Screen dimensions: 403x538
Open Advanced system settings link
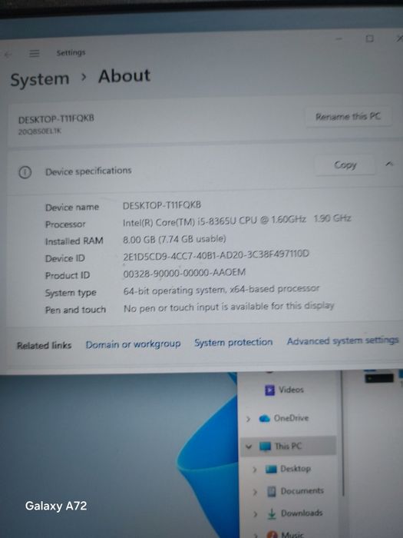coord(342,340)
